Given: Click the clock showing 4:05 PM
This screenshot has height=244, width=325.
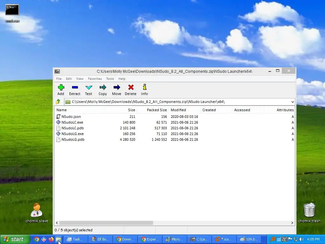Looking at the screenshot, I should coord(313,239).
